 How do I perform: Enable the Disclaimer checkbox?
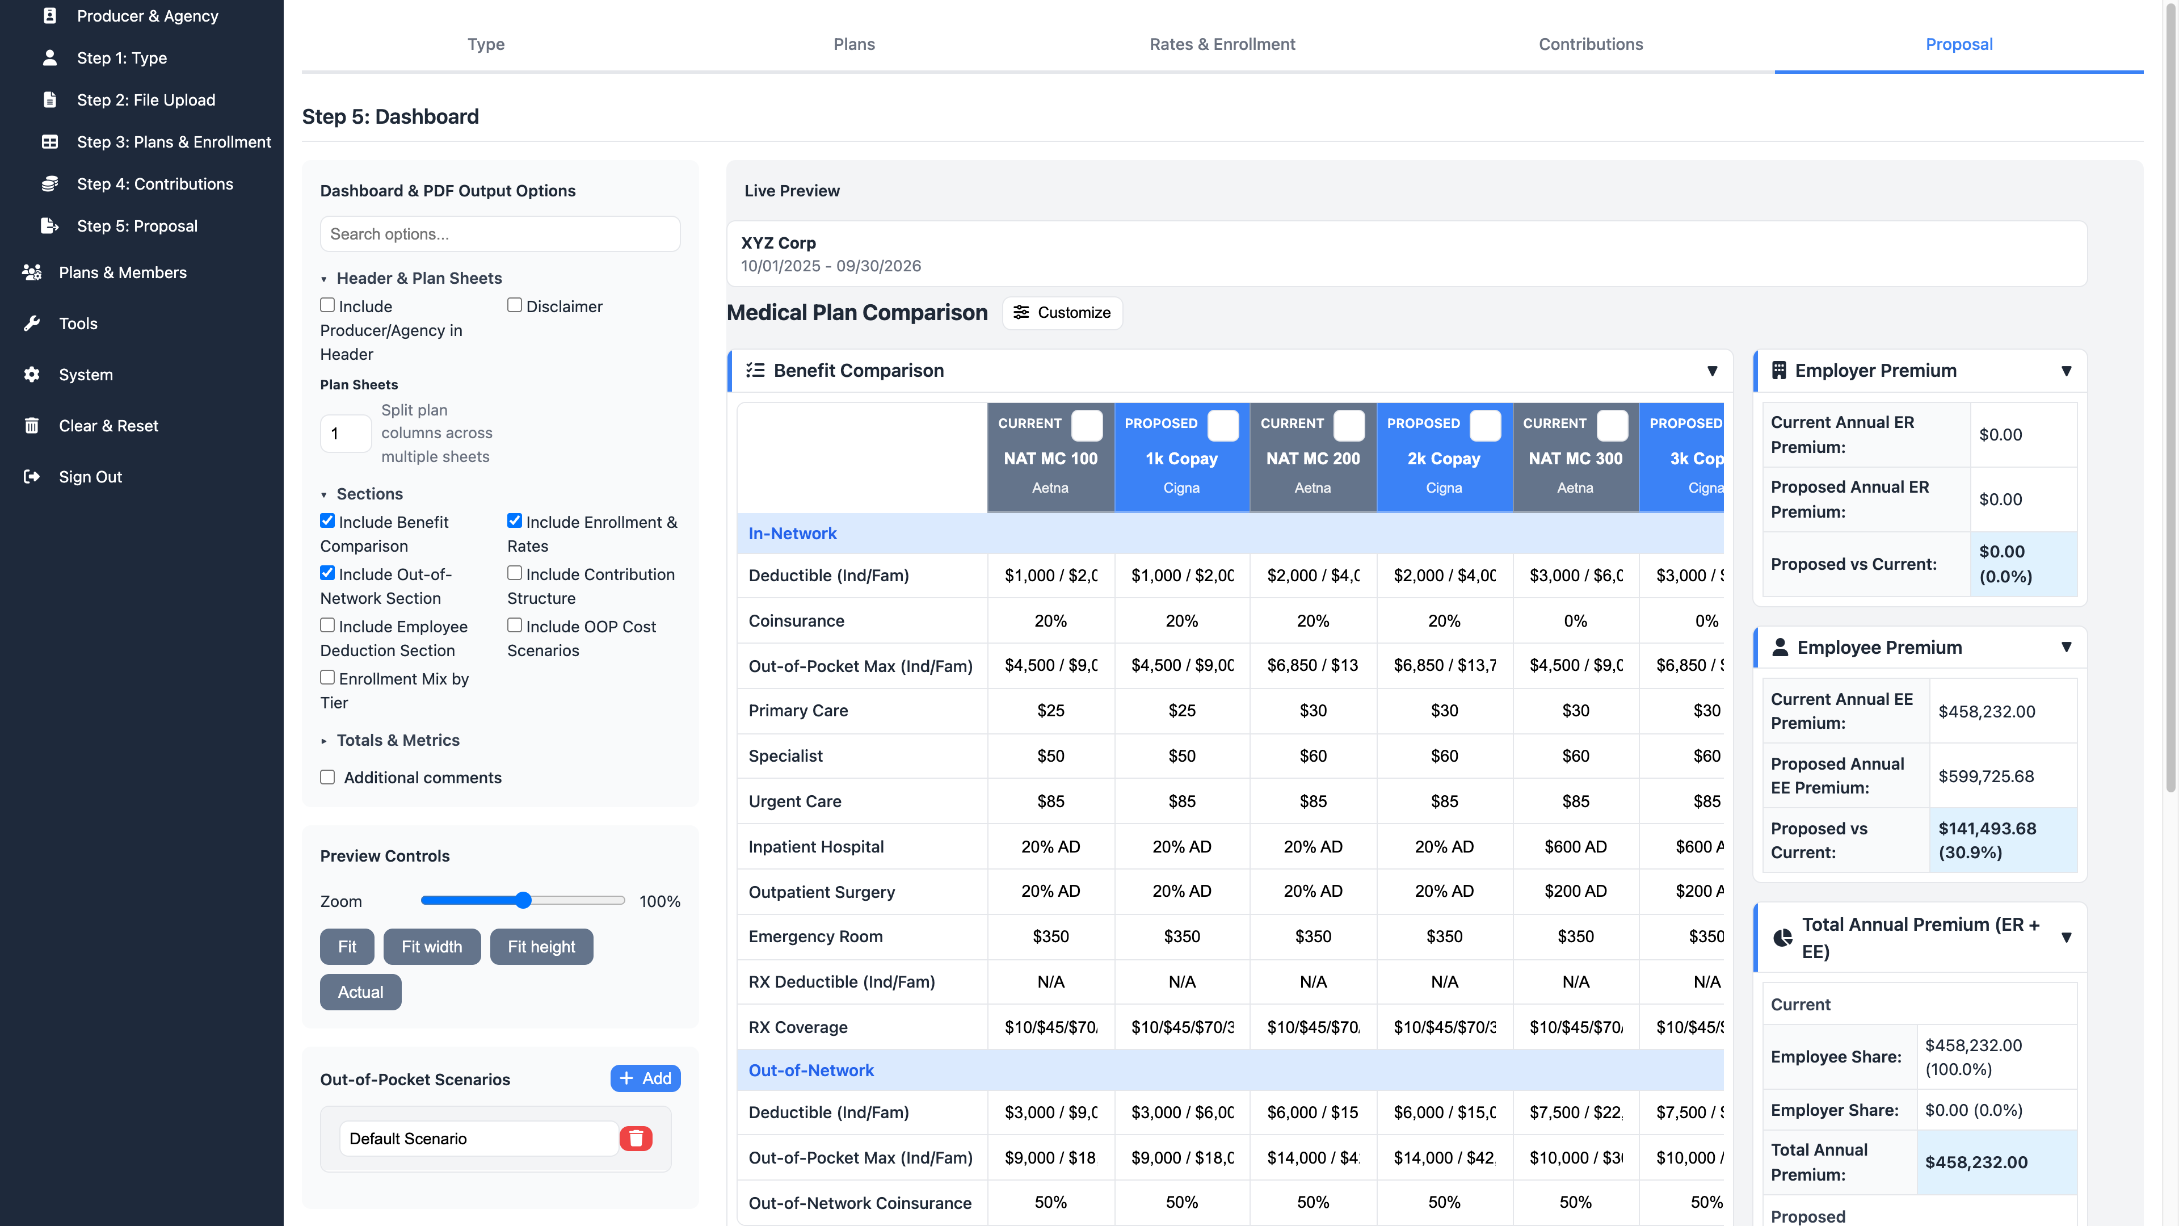[514, 305]
